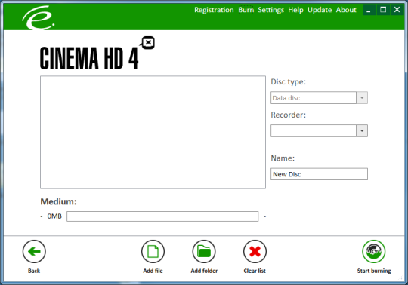This screenshot has width=408, height=285.
Task: Click the Add folder icon
Action: [204, 251]
